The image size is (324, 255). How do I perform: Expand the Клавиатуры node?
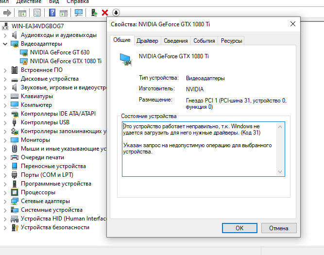tap(5, 97)
